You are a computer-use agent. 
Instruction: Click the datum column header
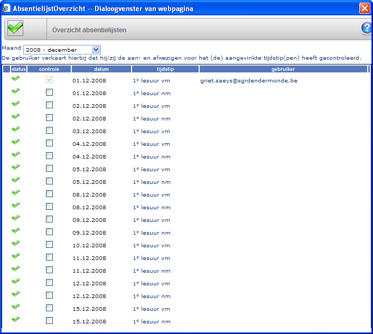[101, 69]
